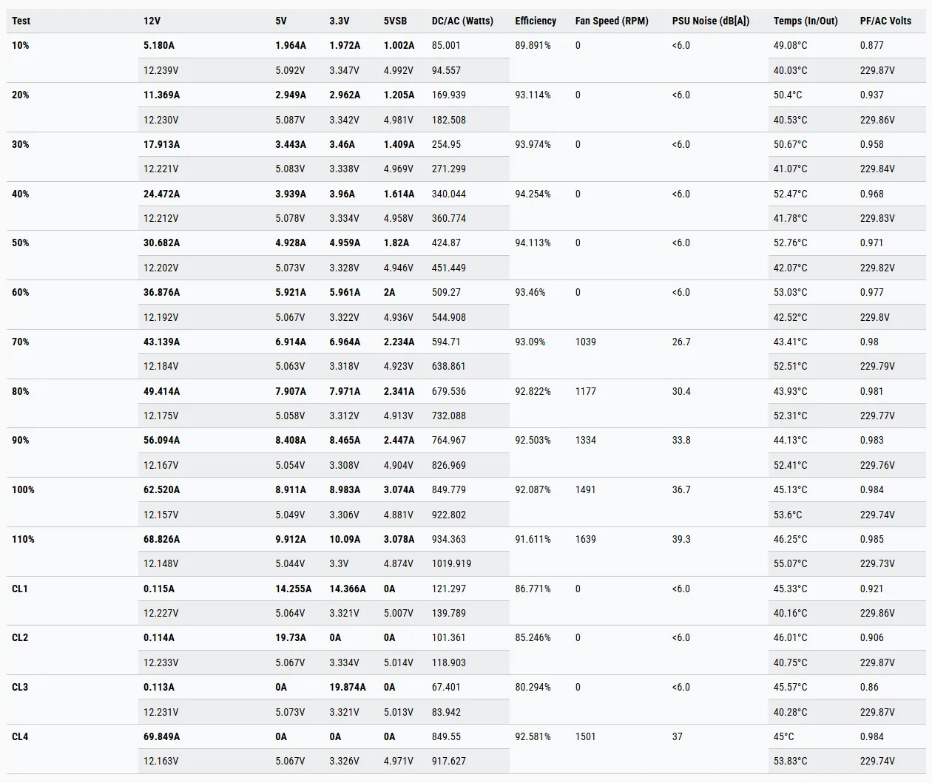Click the 80.294% efficiency value
The width and height of the screenshot is (932, 783).
click(533, 687)
